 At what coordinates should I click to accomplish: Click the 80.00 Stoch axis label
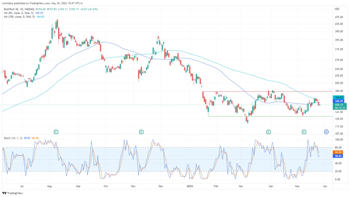[x=338, y=147]
